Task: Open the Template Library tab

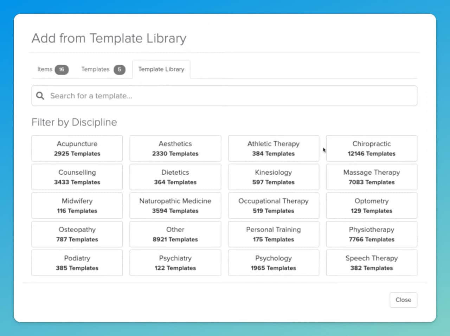Action: [x=161, y=69]
